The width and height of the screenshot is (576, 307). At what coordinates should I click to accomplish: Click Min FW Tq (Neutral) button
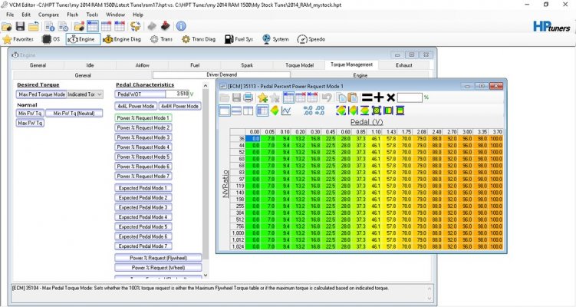[74, 114]
